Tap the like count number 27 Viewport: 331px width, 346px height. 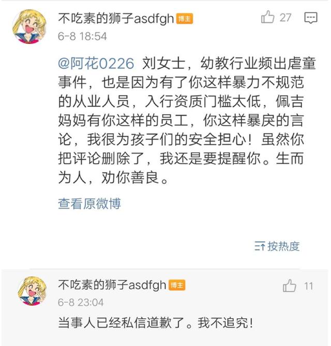(285, 18)
